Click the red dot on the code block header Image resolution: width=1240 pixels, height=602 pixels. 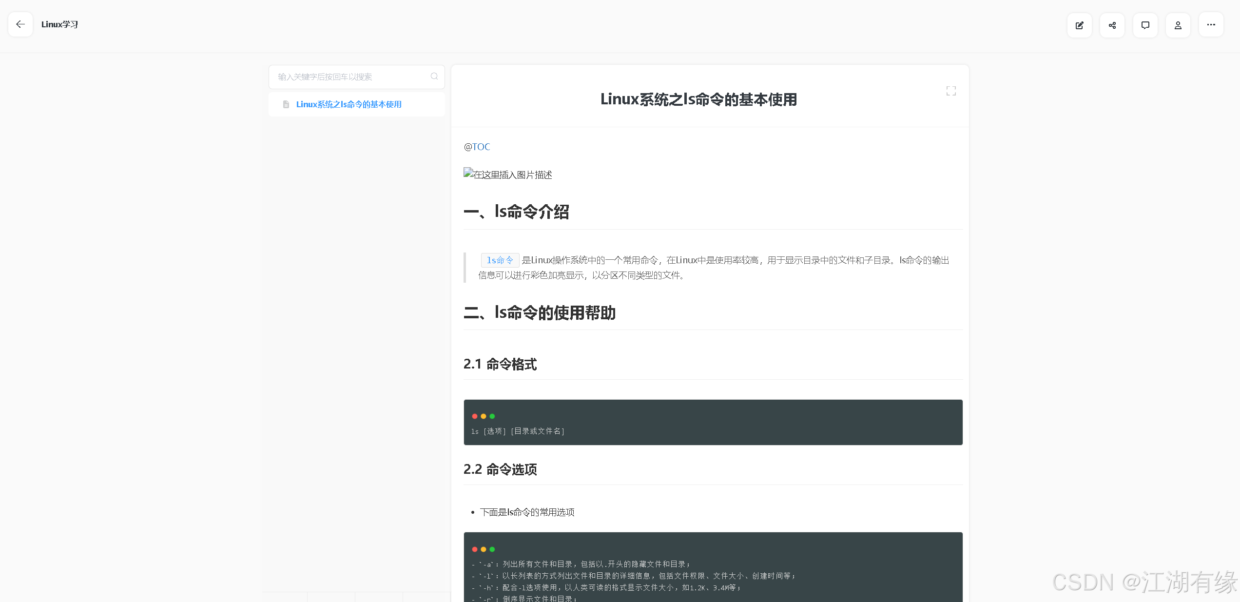[475, 416]
